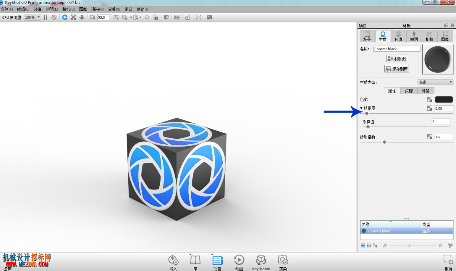The image size is (456, 271).
Task: Click the perspective grid icon before the 55.0 field
Action: 92,17
